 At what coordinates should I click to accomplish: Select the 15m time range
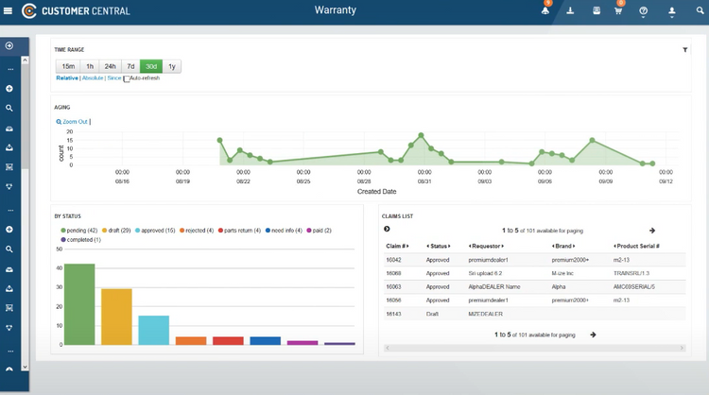[68, 66]
